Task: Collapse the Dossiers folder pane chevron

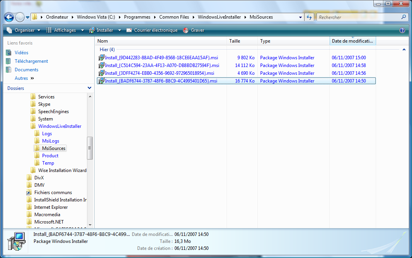Action: click(x=89, y=88)
